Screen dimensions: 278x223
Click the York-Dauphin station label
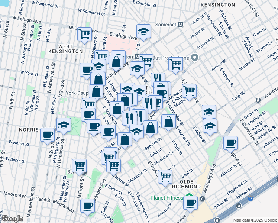[x=77, y=93]
